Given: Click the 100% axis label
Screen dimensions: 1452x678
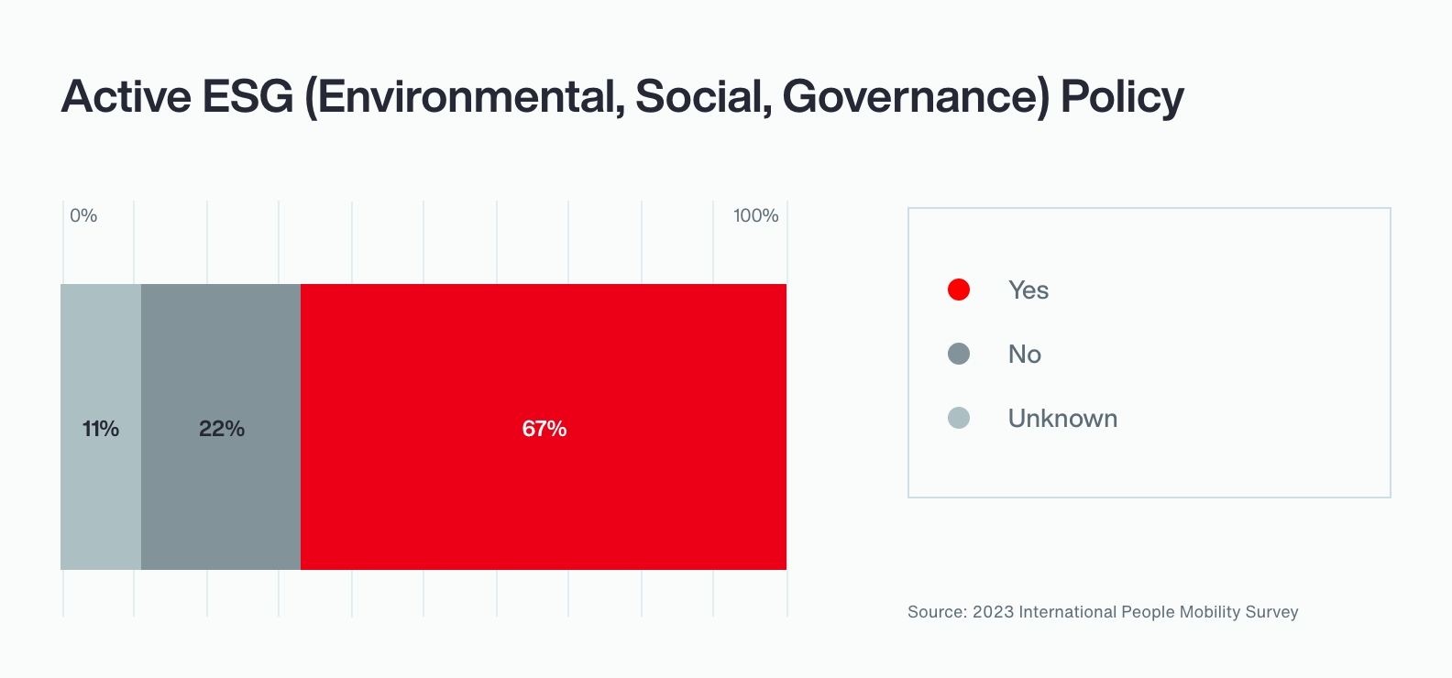Looking at the screenshot, I should coord(755,215).
